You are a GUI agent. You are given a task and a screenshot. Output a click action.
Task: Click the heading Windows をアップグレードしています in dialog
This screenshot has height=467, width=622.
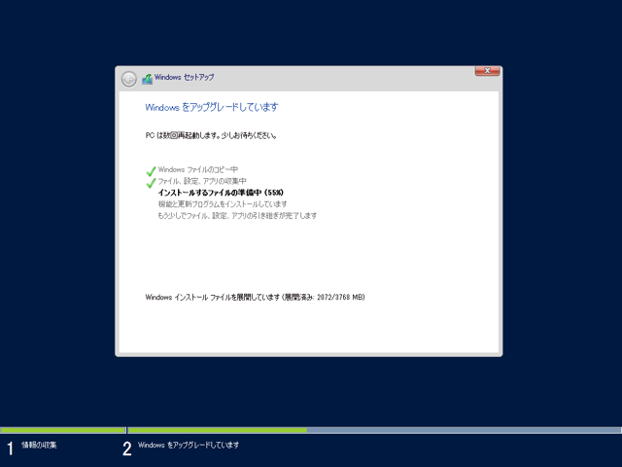click(212, 107)
